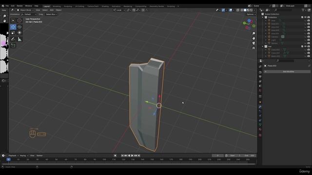Select the Add Cube tool
312x175 pixels.
coord(13,46)
